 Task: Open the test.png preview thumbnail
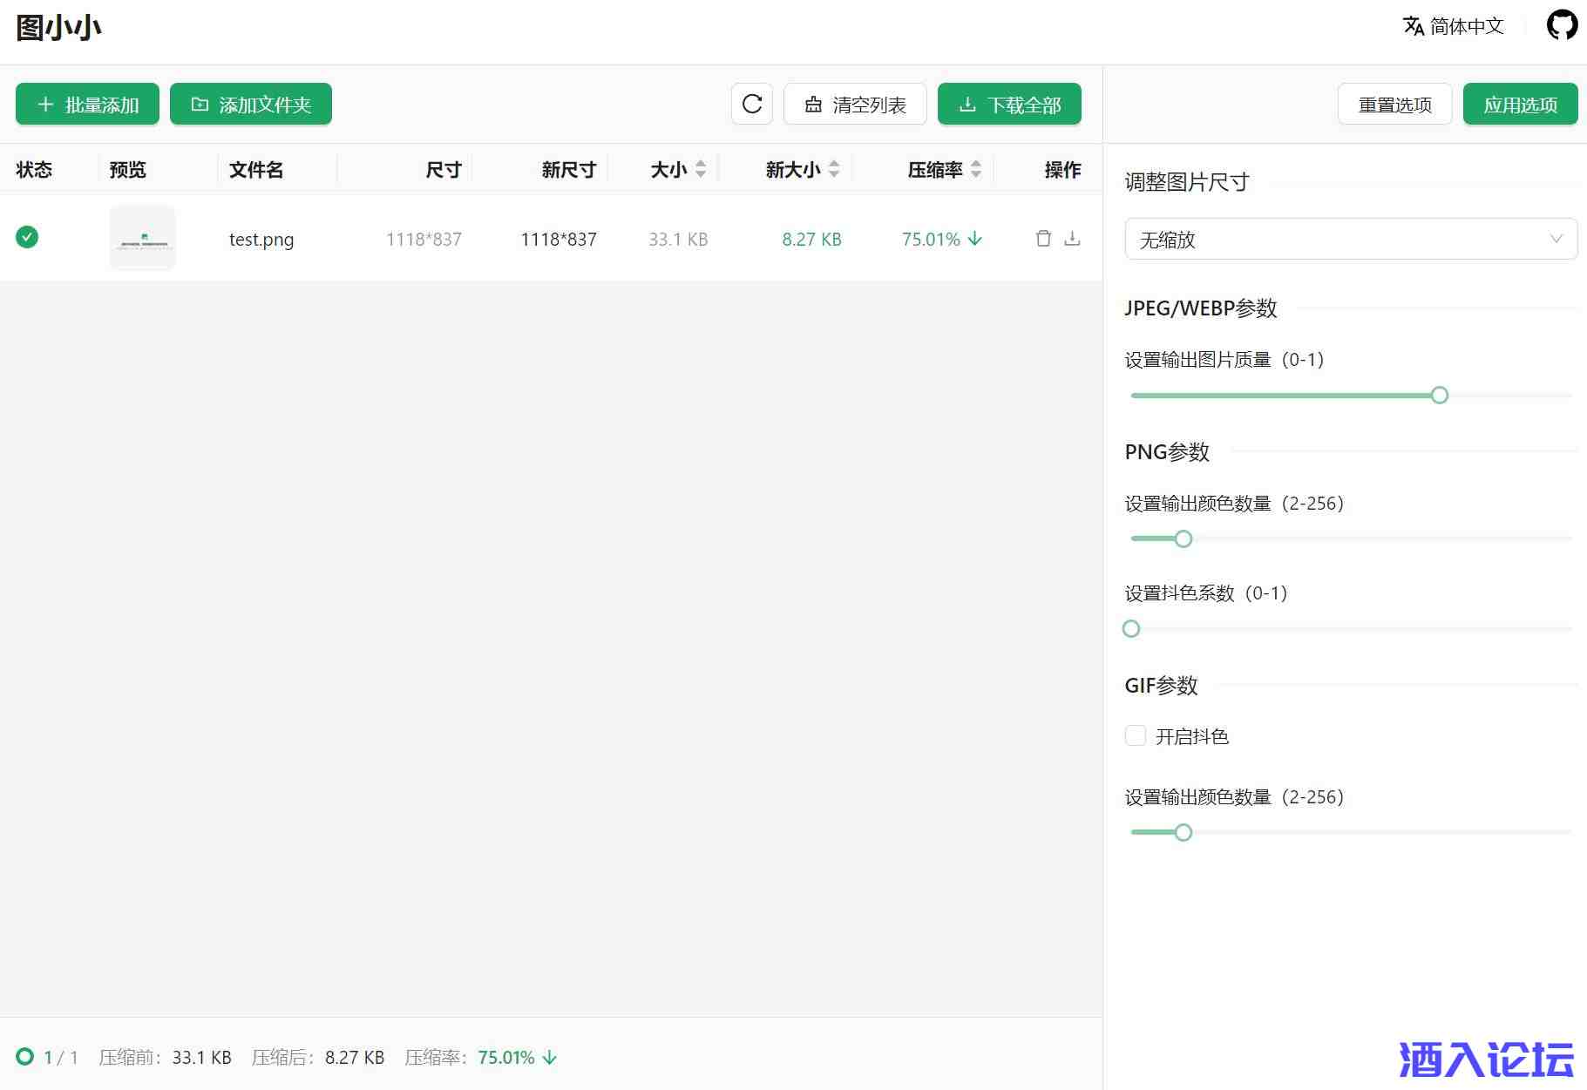pos(143,239)
